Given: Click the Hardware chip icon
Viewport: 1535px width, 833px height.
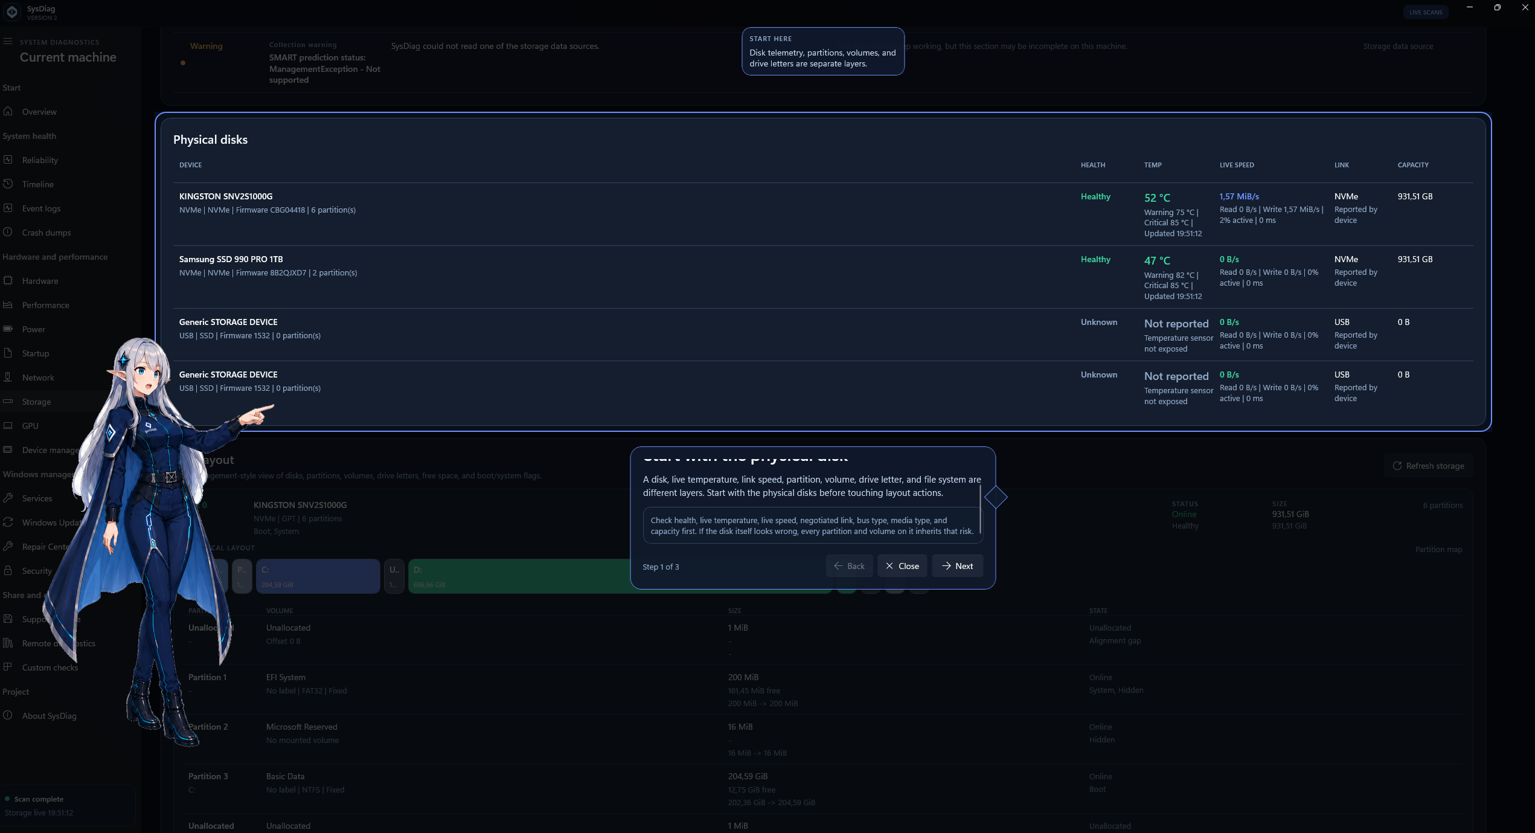Looking at the screenshot, I should click(x=8, y=280).
